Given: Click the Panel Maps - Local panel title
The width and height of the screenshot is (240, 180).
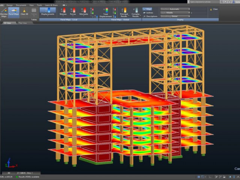Looking at the screenshot, I should tap(69, 19).
